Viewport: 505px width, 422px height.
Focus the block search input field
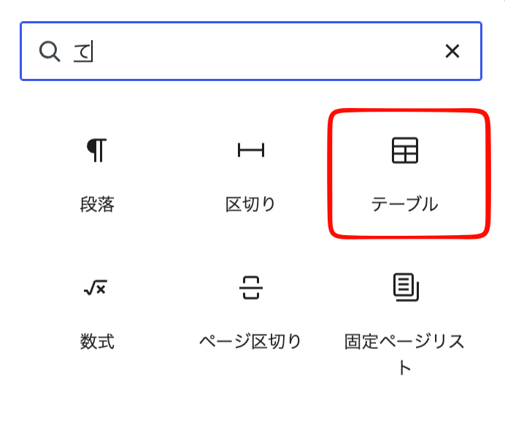click(x=251, y=51)
